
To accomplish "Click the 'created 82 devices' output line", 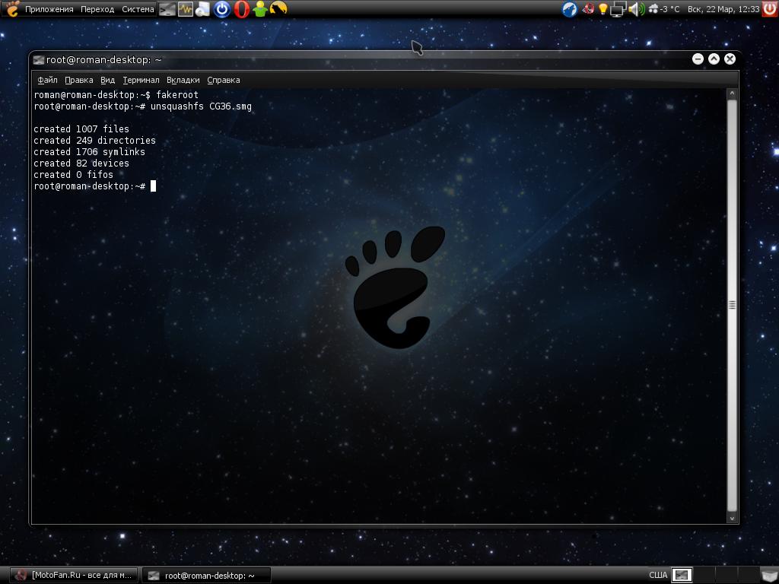I will coord(81,163).
